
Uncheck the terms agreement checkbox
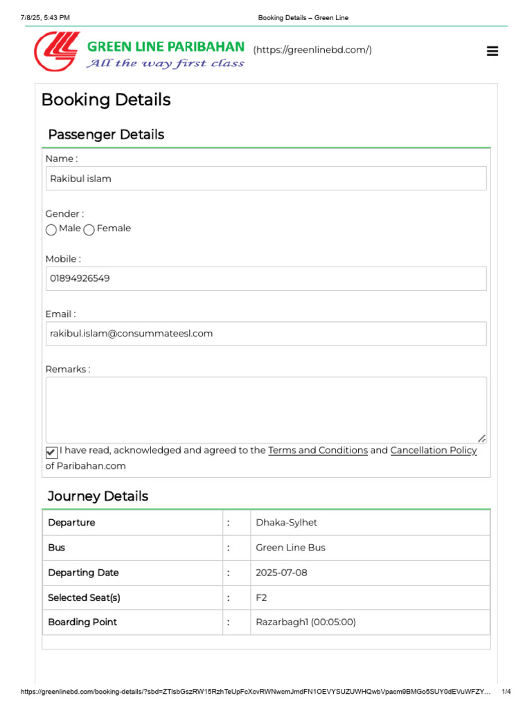tap(51, 453)
